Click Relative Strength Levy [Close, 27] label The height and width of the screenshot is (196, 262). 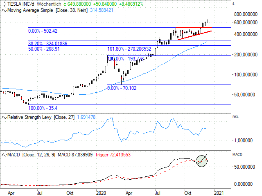41,117
